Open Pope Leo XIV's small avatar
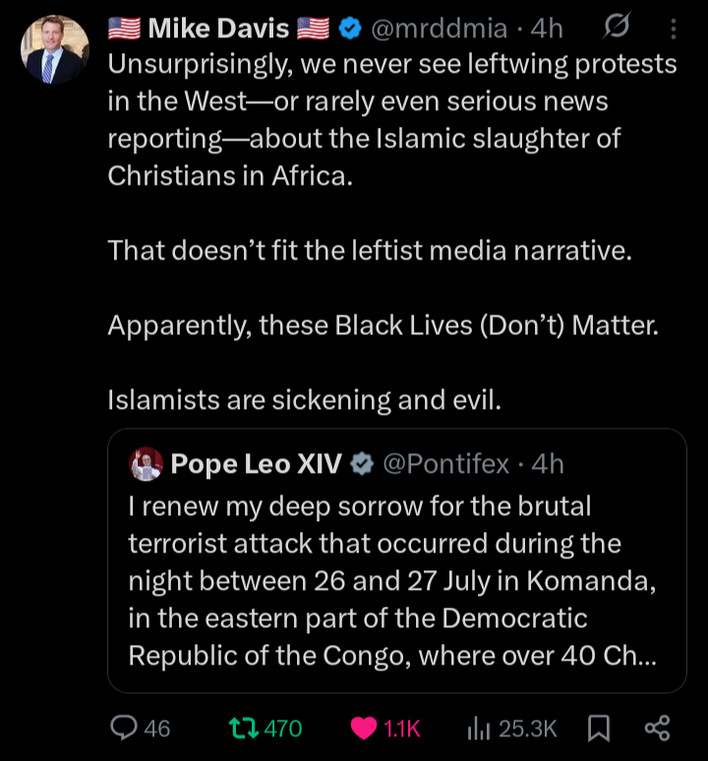Image resolution: width=708 pixels, height=761 pixels. click(x=147, y=463)
